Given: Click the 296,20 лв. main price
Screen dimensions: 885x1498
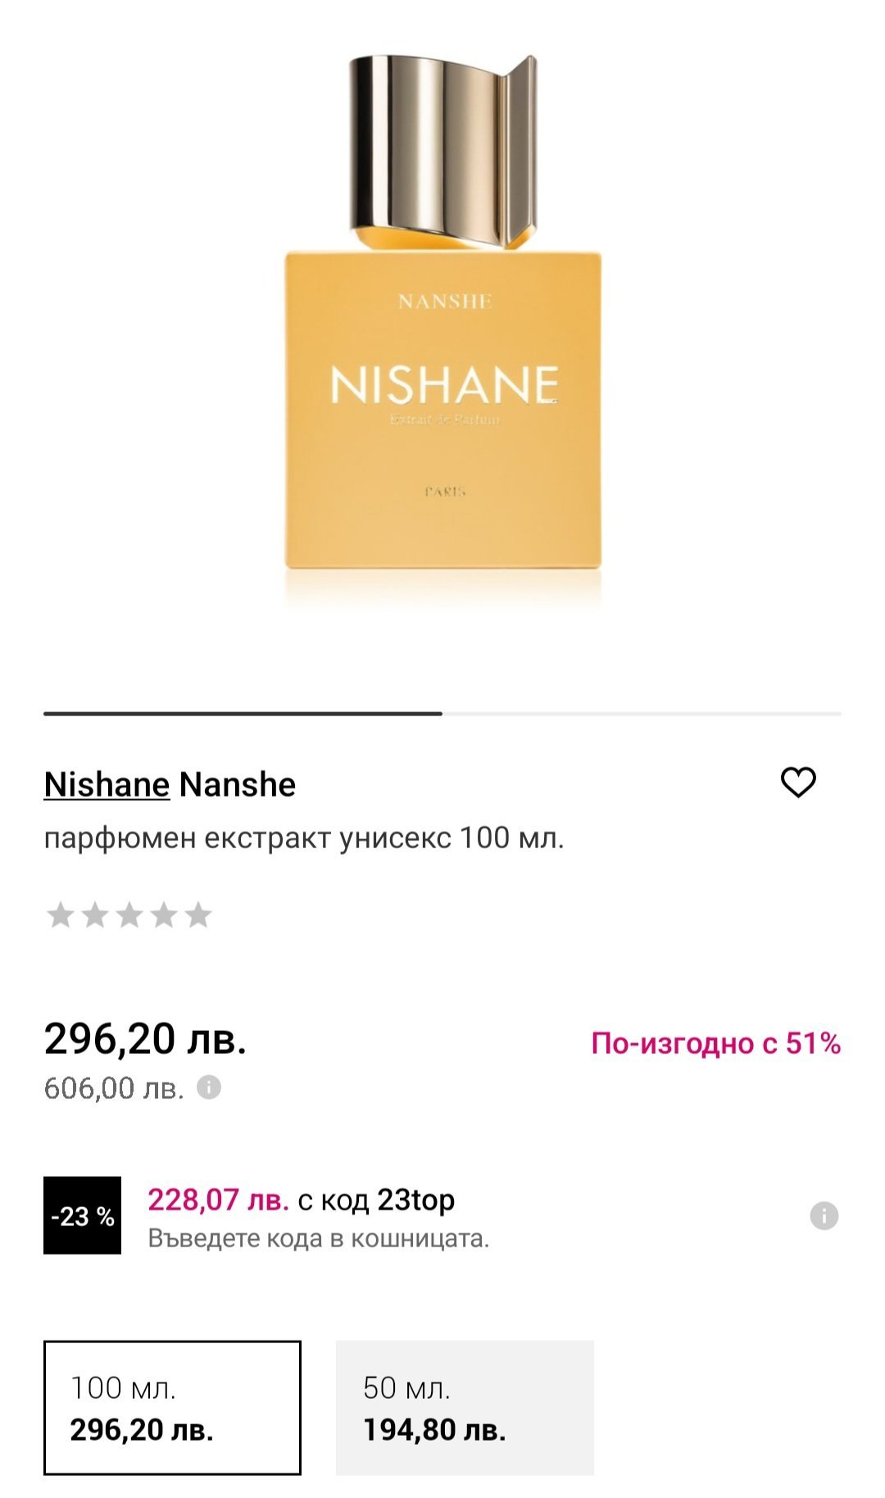Looking at the screenshot, I should click(x=145, y=1039).
